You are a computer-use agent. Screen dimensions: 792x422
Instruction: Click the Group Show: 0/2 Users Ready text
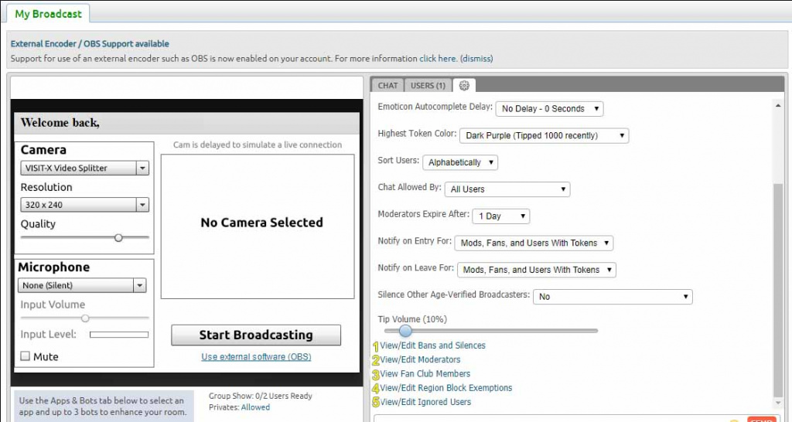coord(261,396)
